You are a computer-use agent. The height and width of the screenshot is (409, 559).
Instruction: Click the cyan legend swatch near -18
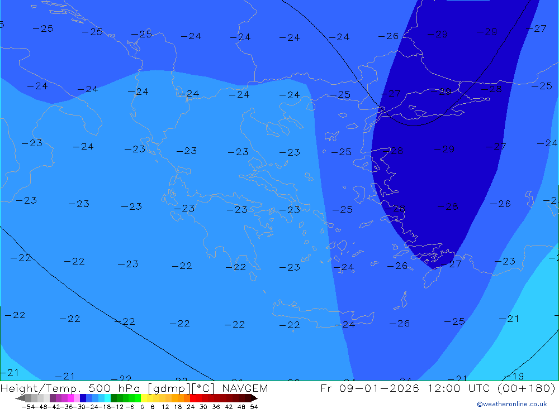[107, 398]
